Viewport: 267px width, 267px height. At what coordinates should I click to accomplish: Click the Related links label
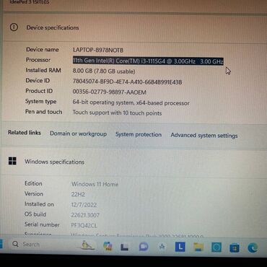point(25,133)
